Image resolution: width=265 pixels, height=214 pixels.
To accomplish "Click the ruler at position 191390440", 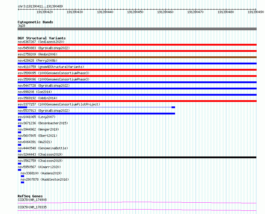I will 105,12.
